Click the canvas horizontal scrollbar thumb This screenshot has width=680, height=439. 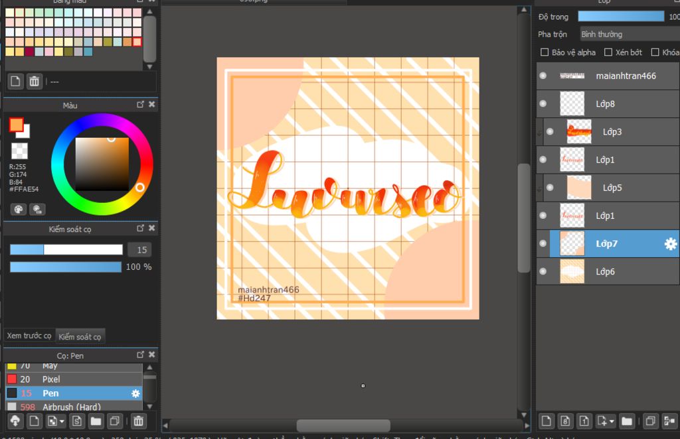click(343, 426)
